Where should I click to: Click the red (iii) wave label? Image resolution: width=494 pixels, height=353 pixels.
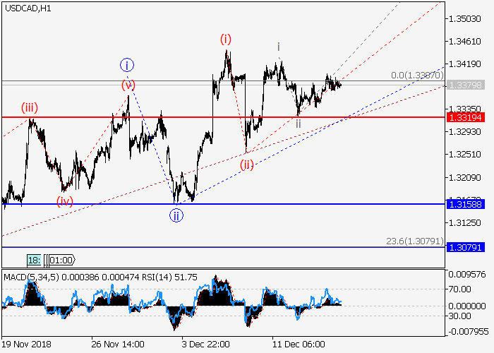[30, 108]
